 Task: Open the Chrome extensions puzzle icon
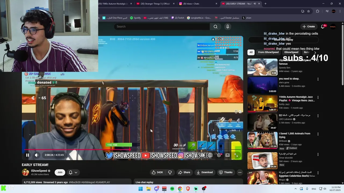pos(318,11)
